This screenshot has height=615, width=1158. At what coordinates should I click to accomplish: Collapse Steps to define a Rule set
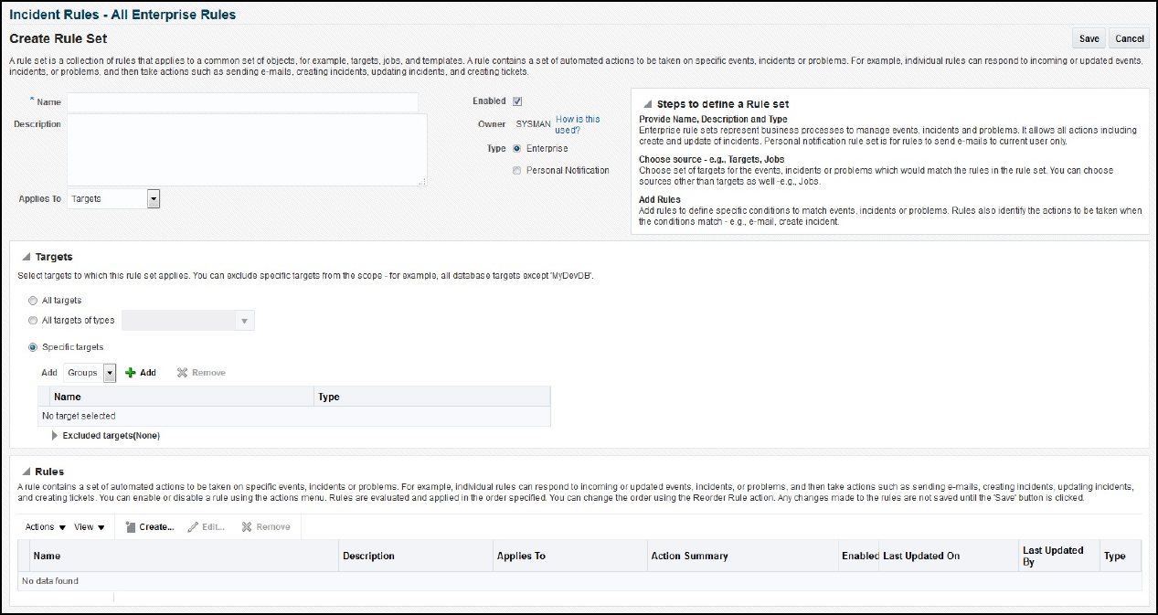pyautogui.click(x=647, y=104)
